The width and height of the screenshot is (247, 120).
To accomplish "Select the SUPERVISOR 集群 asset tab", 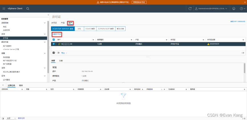I will pyautogui.click(x=106, y=29).
